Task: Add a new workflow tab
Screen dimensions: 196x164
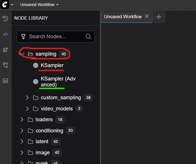Action: click(x=159, y=17)
